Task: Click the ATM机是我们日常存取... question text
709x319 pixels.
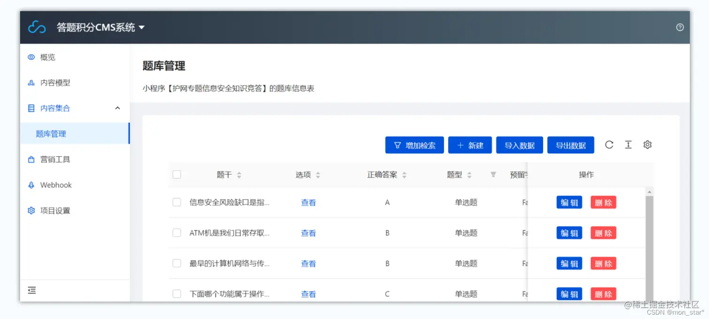Action: click(x=229, y=233)
